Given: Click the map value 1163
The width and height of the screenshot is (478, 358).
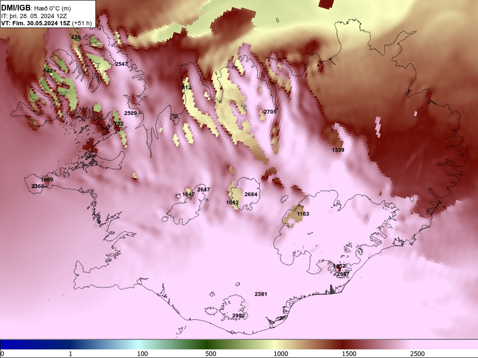Looking at the screenshot, I should click(303, 214).
